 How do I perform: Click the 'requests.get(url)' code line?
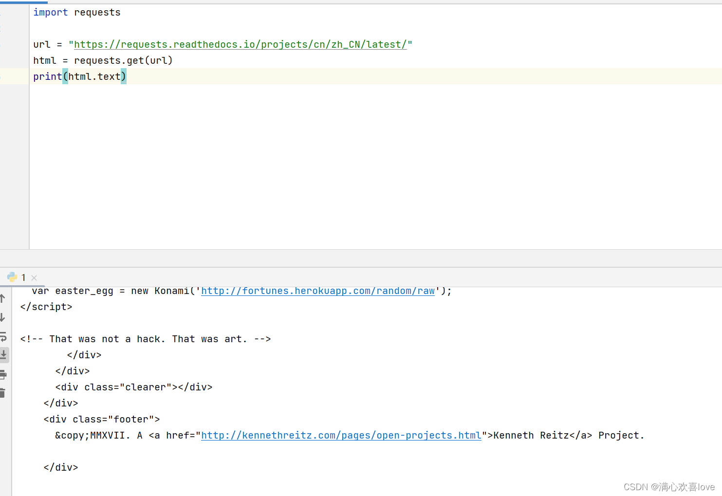pos(103,60)
